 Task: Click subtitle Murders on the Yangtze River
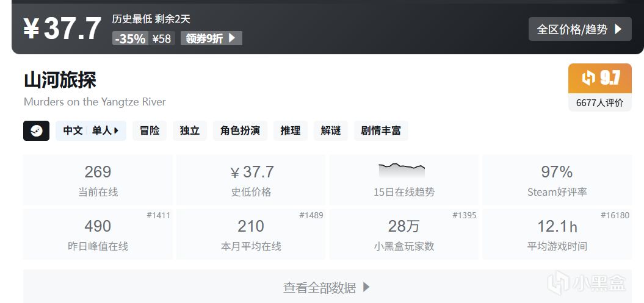pos(95,102)
